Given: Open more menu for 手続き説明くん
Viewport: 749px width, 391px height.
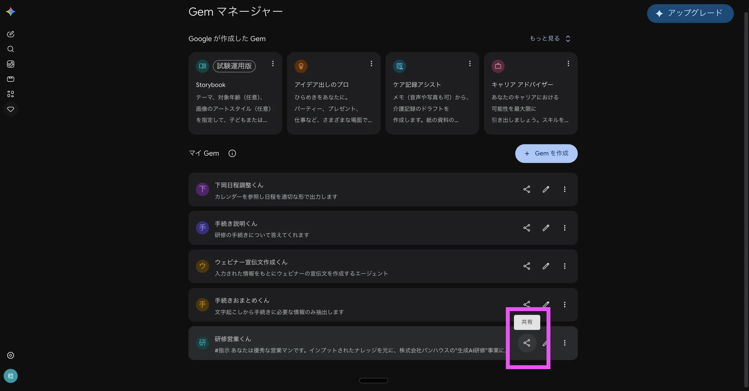Looking at the screenshot, I should coord(565,228).
